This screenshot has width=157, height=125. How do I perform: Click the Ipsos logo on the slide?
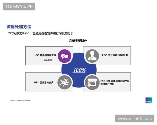point(149,100)
